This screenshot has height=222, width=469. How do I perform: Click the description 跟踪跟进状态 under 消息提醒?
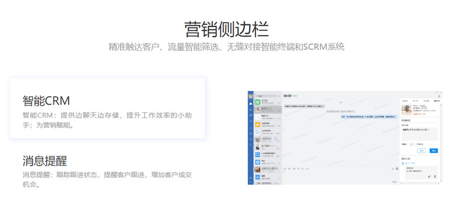107,180
